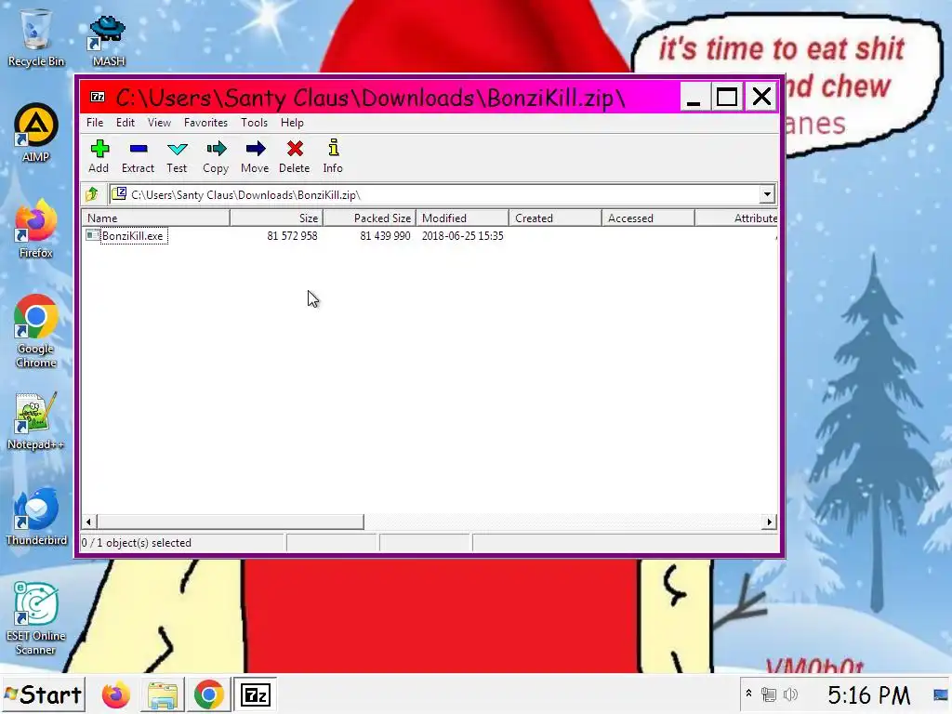This screenshot has width=952, height=714.
Task: Open the Help menu
Action: click(292, 123)
